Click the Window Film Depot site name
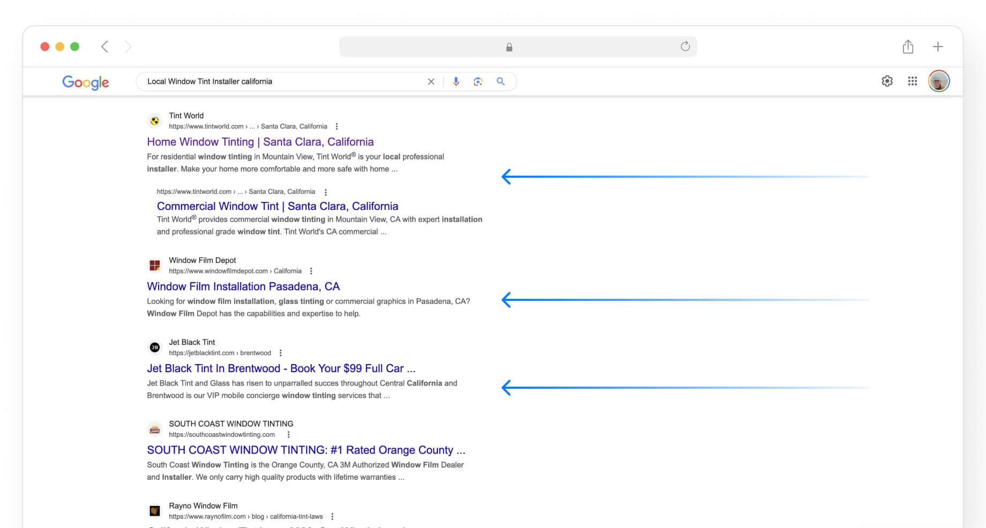 click(x=203, y=260)
